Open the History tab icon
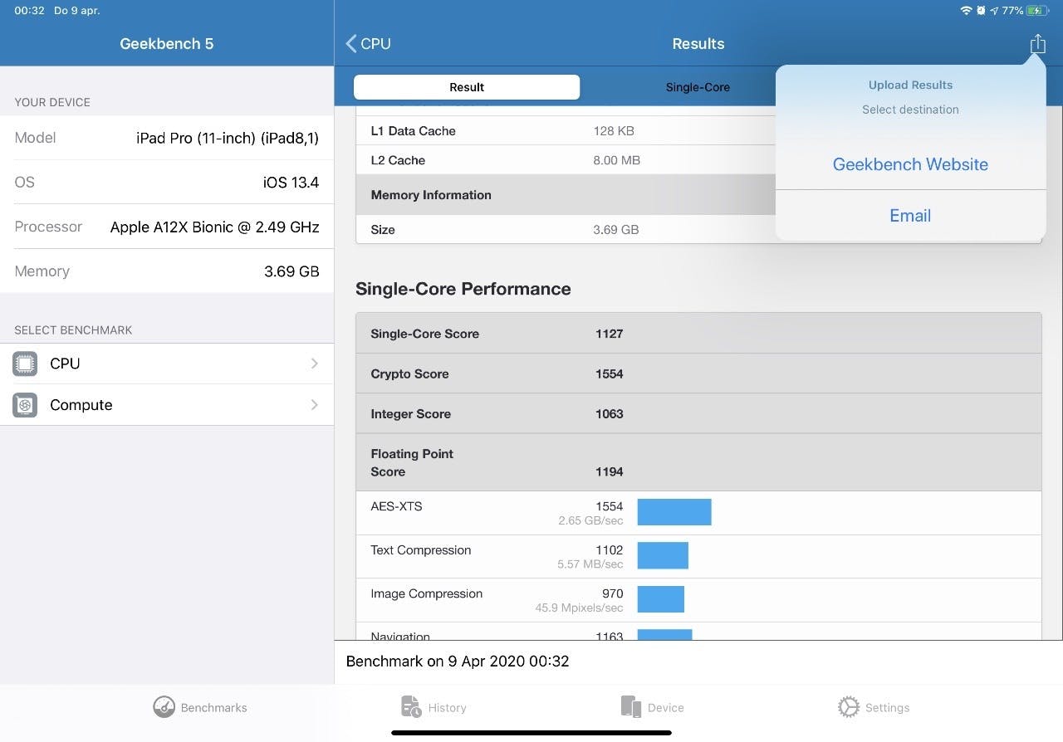The image size is (1063, 742). click(x=411, y=707)
